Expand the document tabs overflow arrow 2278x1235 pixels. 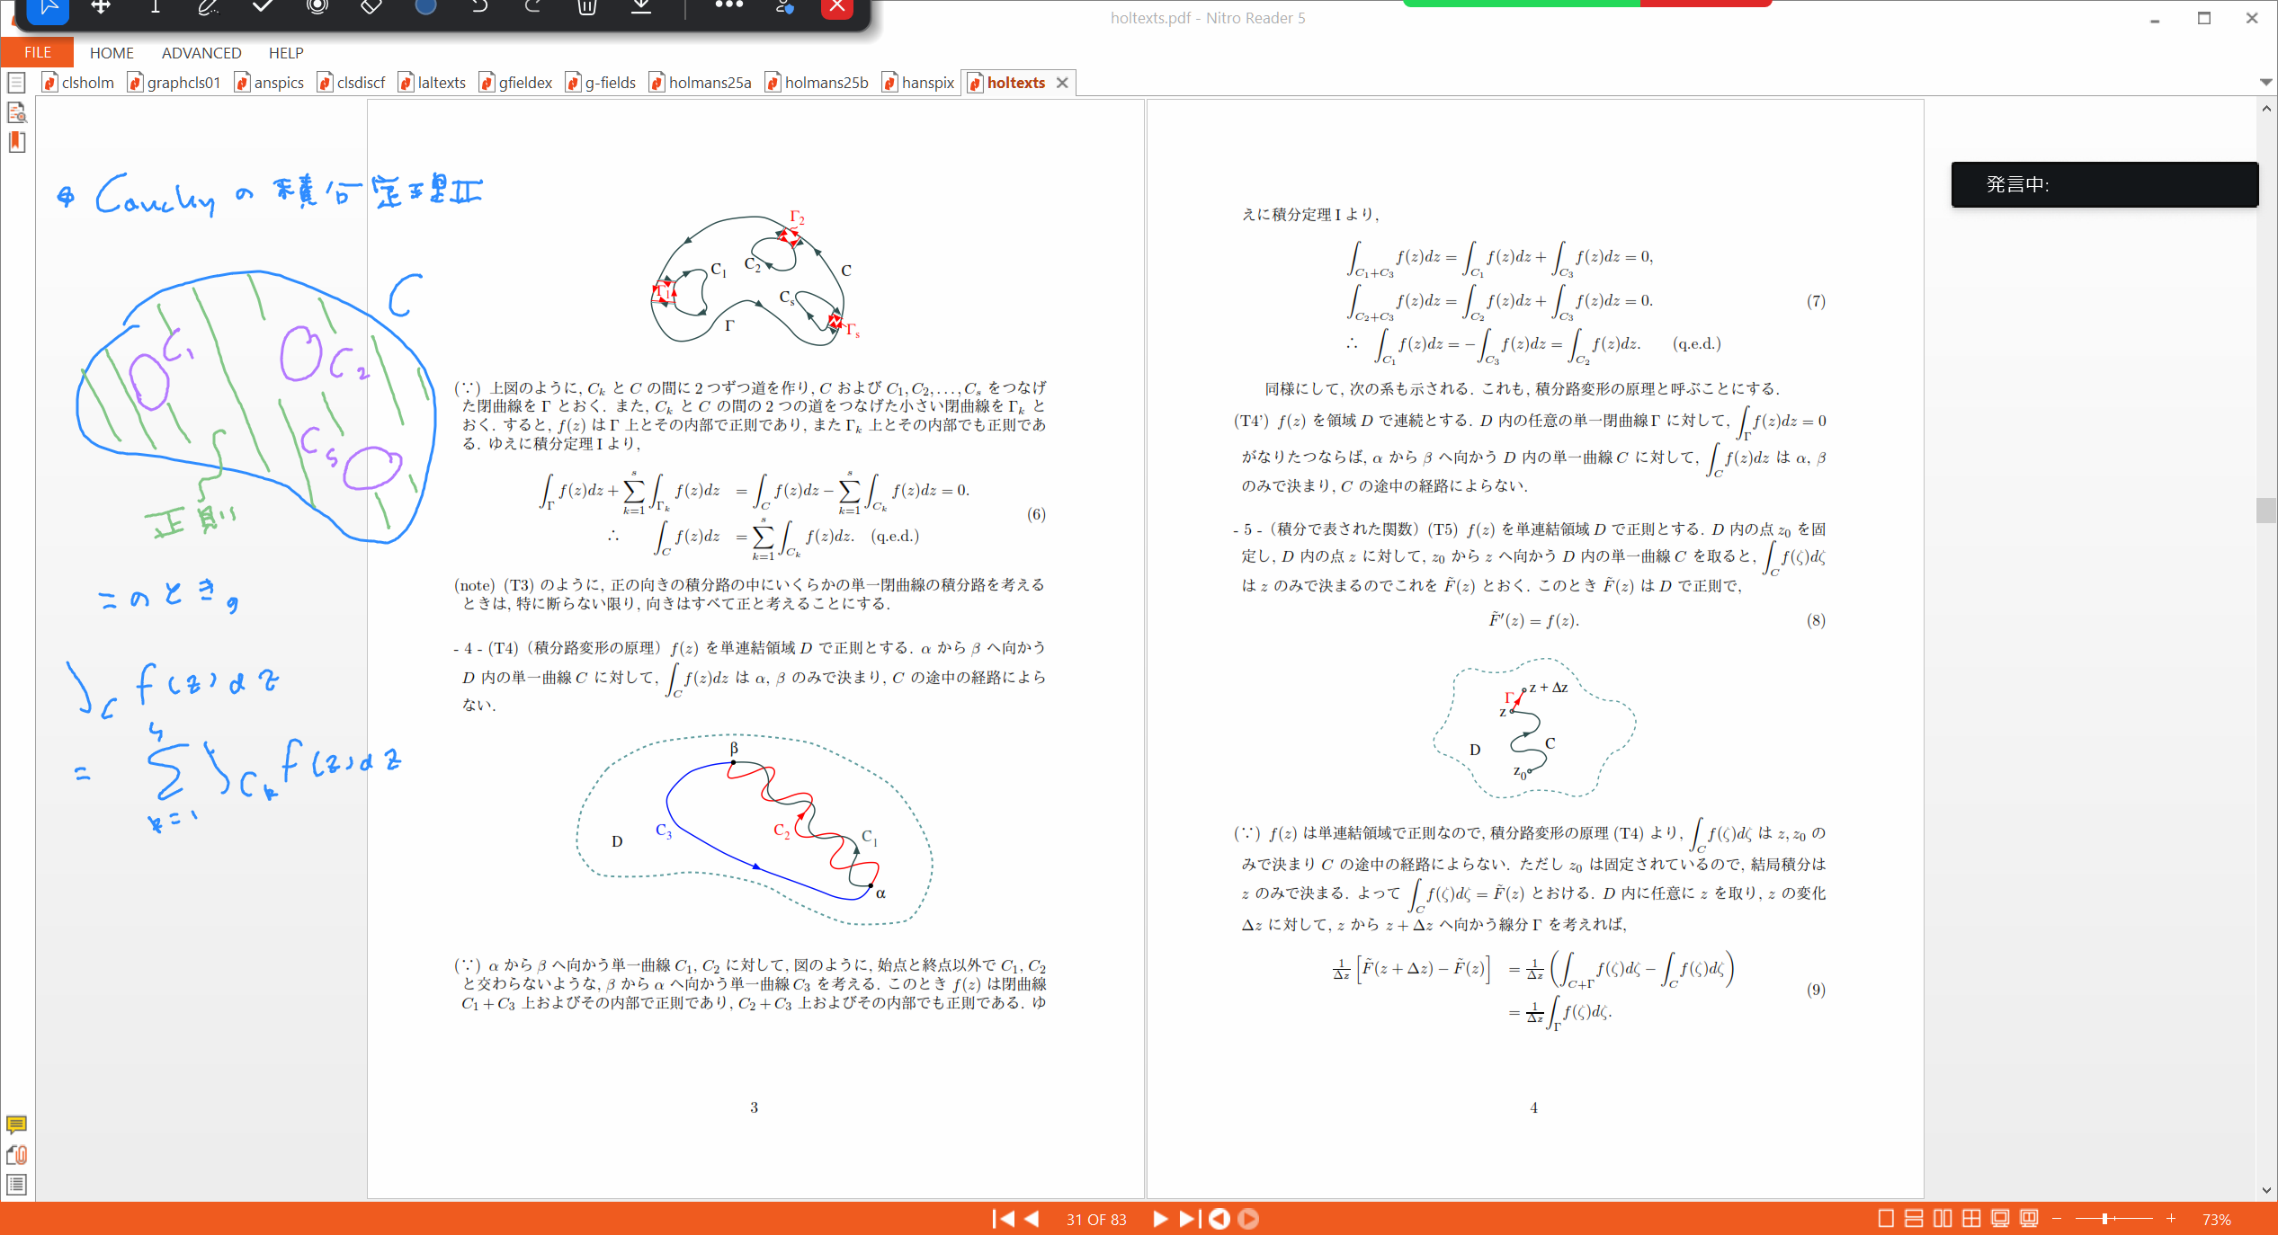(x=2265, y=82)
